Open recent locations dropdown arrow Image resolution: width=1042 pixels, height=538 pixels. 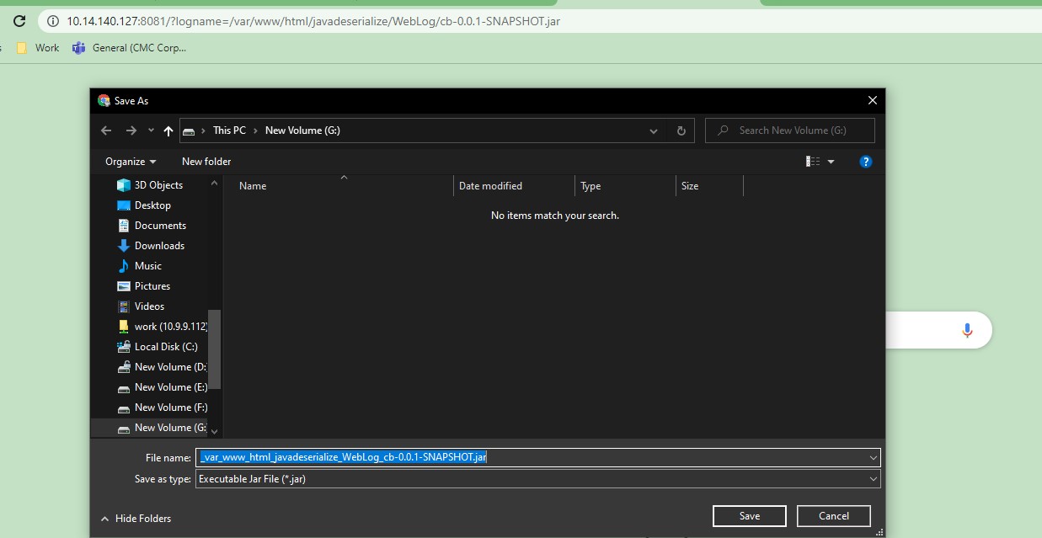click(151, 131)
